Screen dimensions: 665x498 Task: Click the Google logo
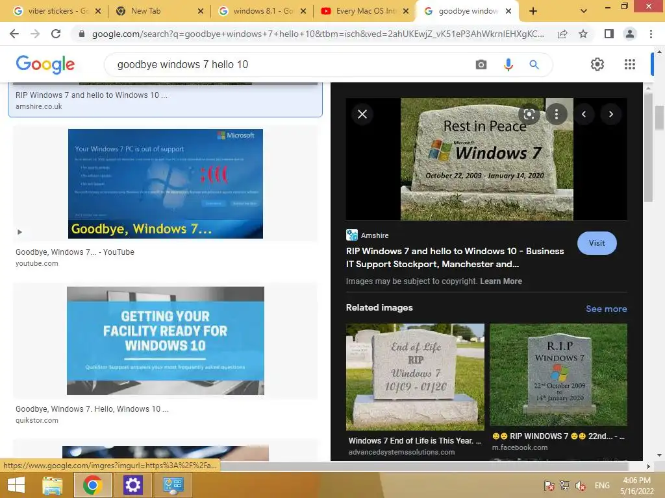[45, 64]
